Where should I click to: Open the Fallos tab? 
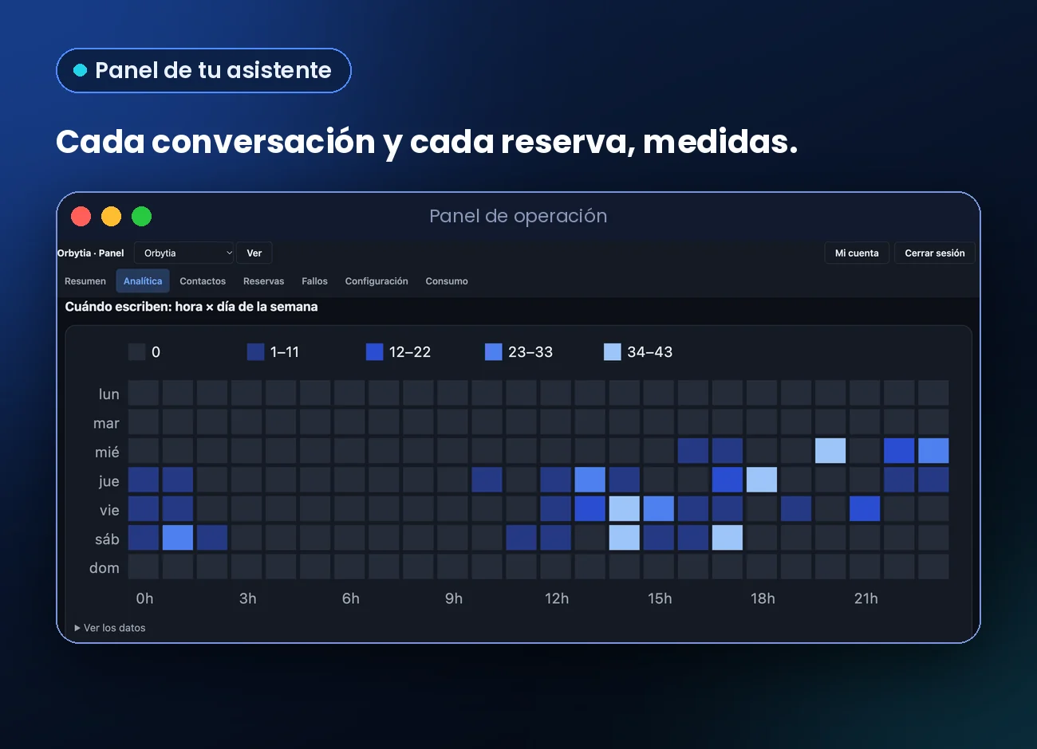pos(314,281)
